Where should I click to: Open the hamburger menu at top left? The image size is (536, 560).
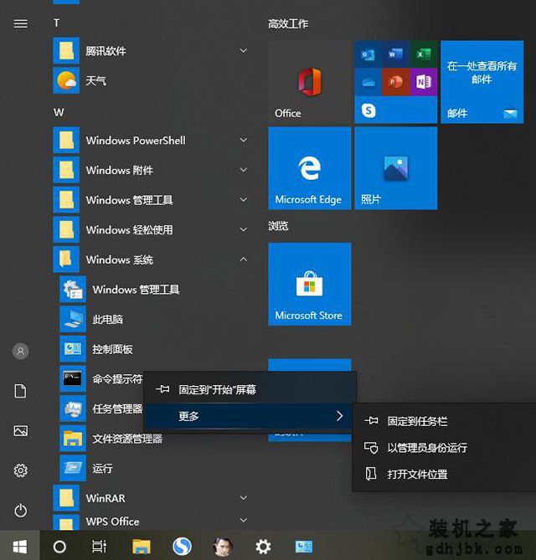tap(20, 23)
